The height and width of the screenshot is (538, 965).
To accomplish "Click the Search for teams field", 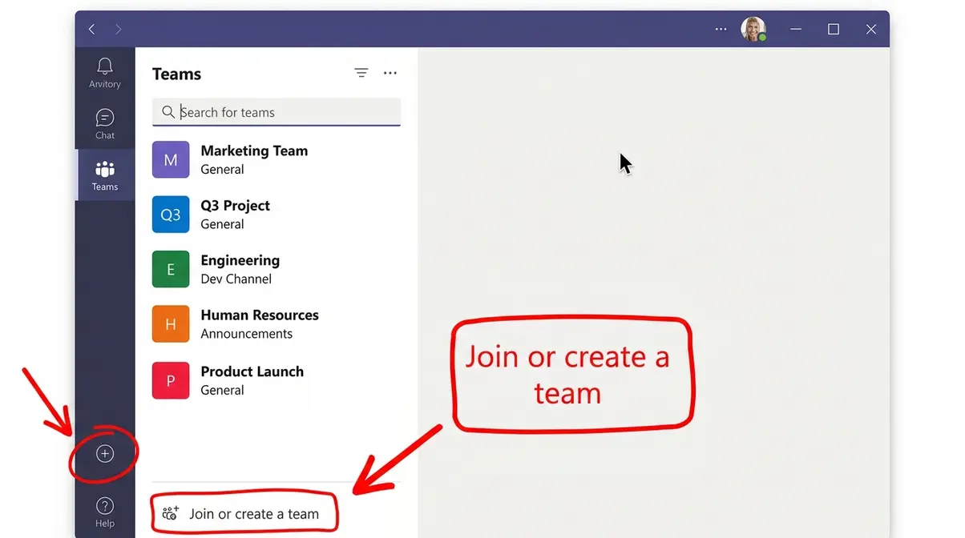I will click(x=277, y=112).
